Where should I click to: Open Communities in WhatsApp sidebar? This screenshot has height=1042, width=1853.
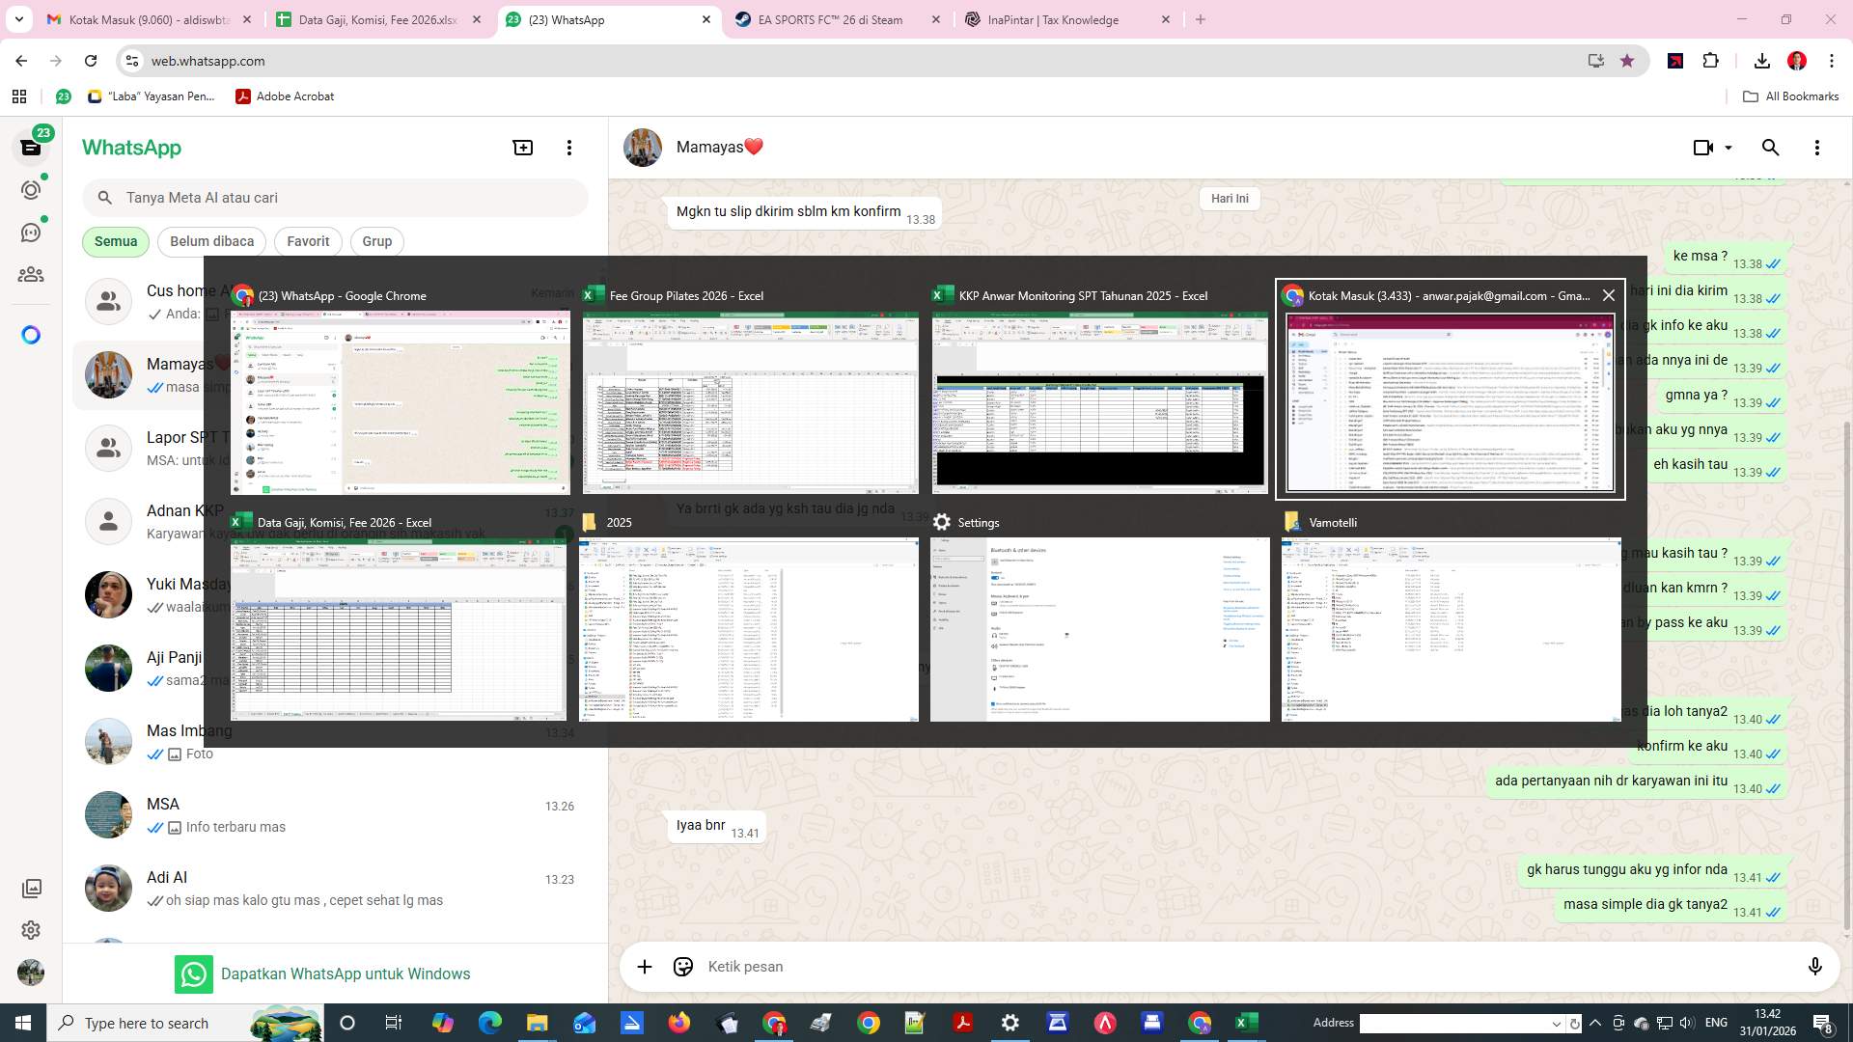pos(32,274)
